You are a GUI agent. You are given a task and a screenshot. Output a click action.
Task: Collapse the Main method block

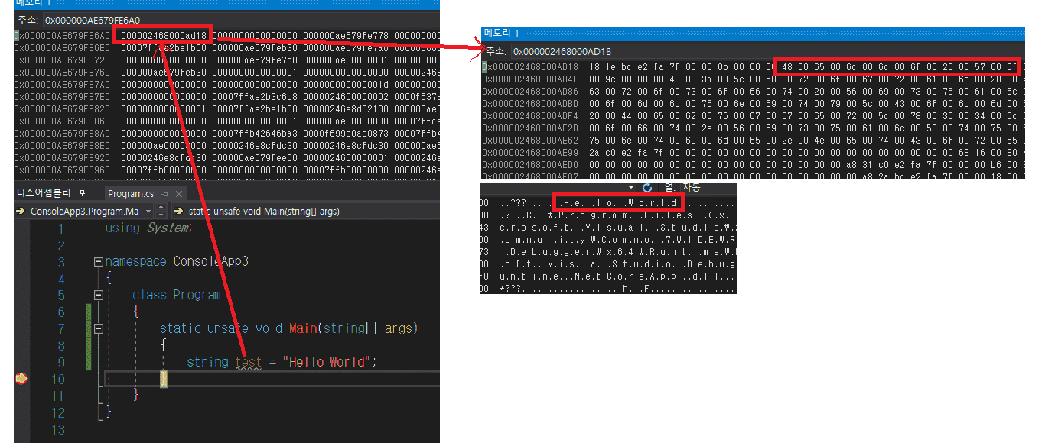point(98,328)
